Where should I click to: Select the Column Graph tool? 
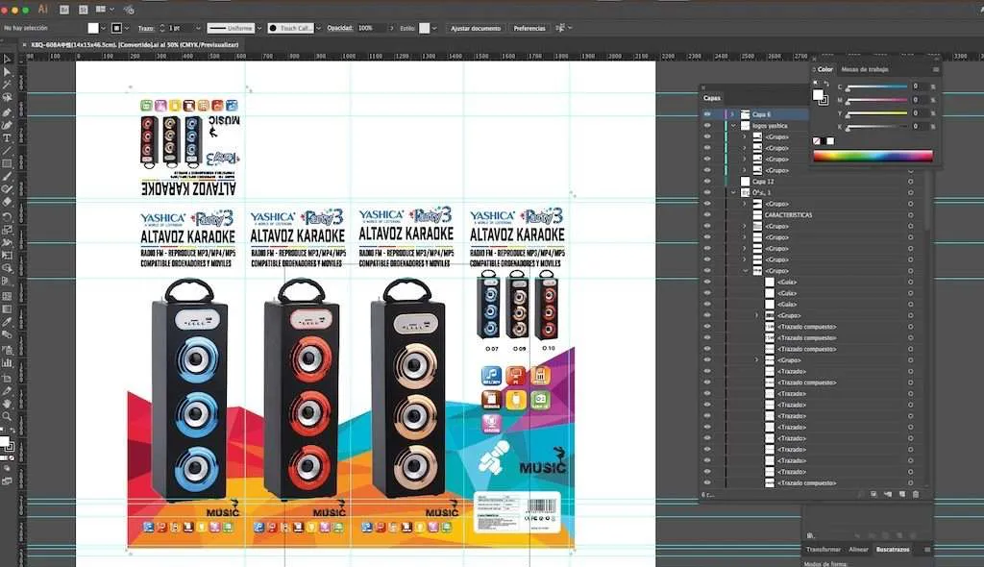[7, 363]
